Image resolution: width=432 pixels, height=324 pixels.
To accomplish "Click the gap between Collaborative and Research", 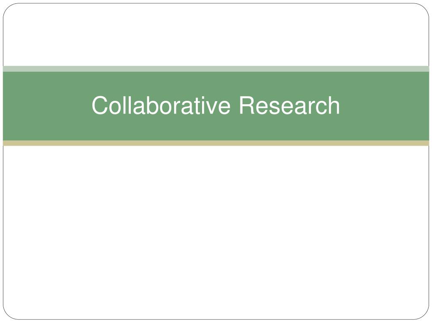I will [235, 105].
